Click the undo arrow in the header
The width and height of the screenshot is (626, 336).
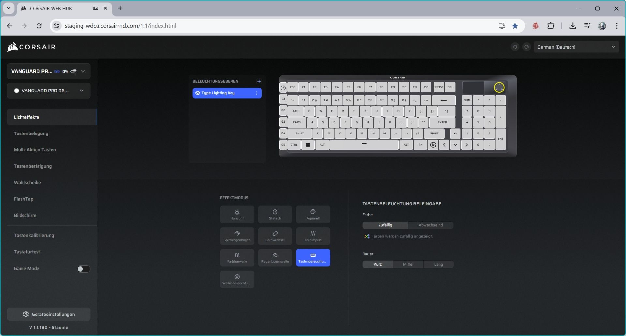pos(515,47)
